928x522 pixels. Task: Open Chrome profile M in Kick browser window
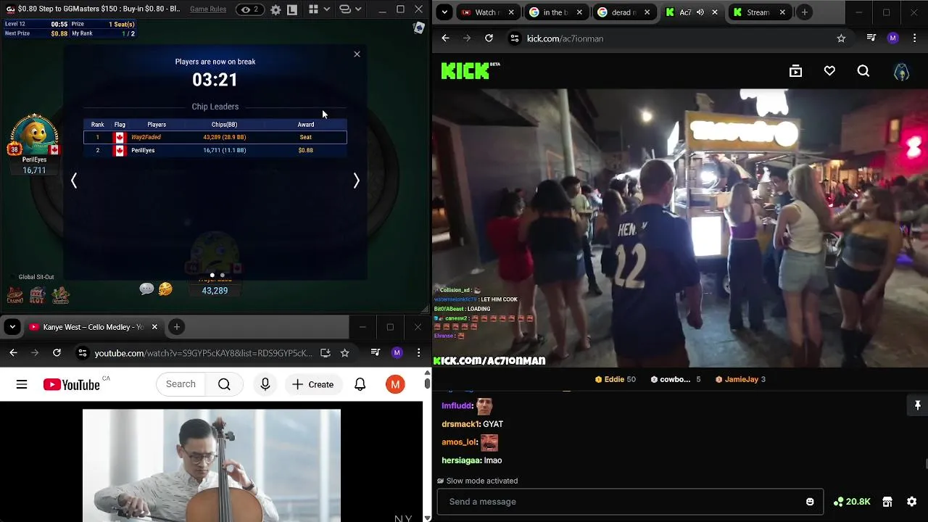coord(893,38)
